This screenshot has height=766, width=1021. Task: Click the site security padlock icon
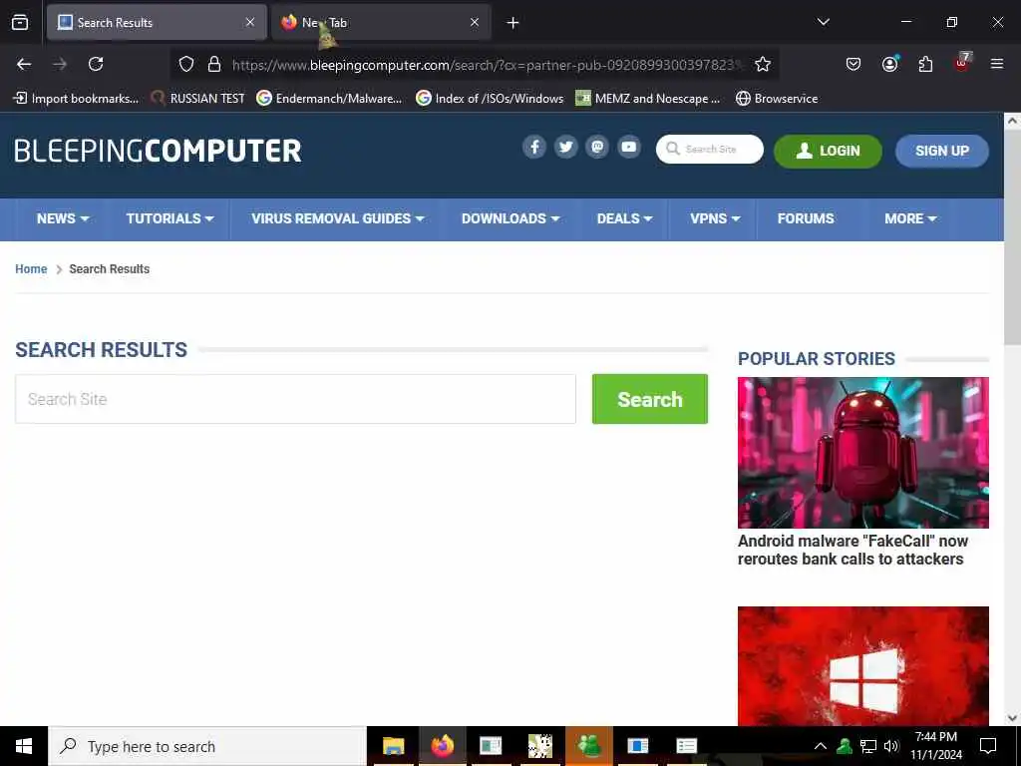(x=214, y=64)
